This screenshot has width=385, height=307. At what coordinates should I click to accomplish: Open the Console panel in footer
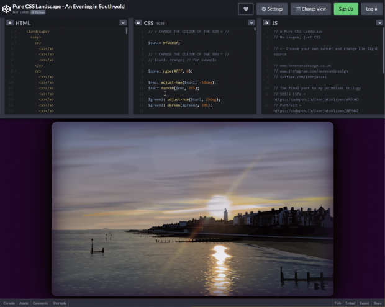click(9, 303)
